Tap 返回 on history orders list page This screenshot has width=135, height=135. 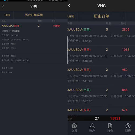(71, 16)
